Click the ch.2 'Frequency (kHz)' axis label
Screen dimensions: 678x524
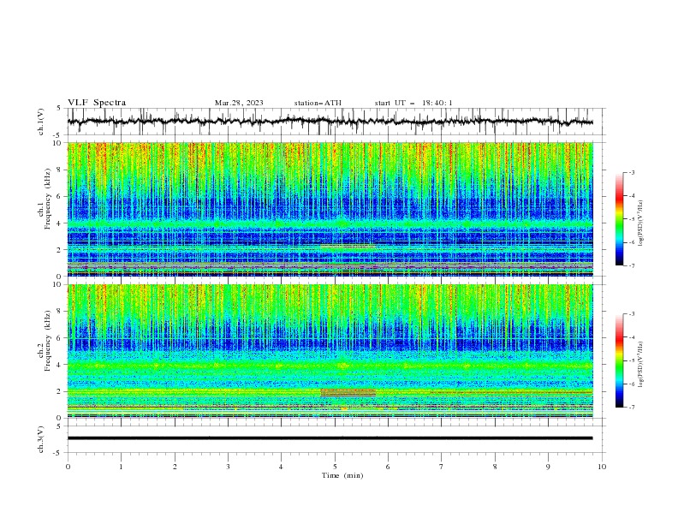(x=48, y=341)
